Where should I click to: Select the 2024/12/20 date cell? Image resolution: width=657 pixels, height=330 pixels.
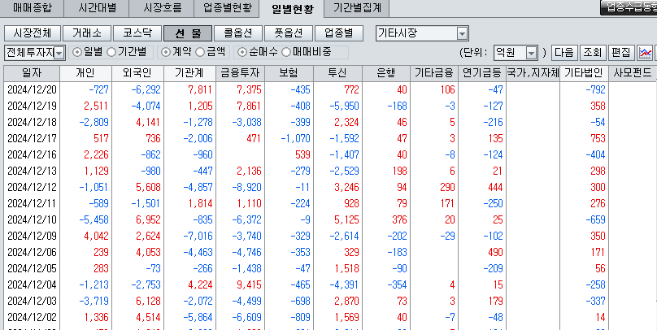32,89
